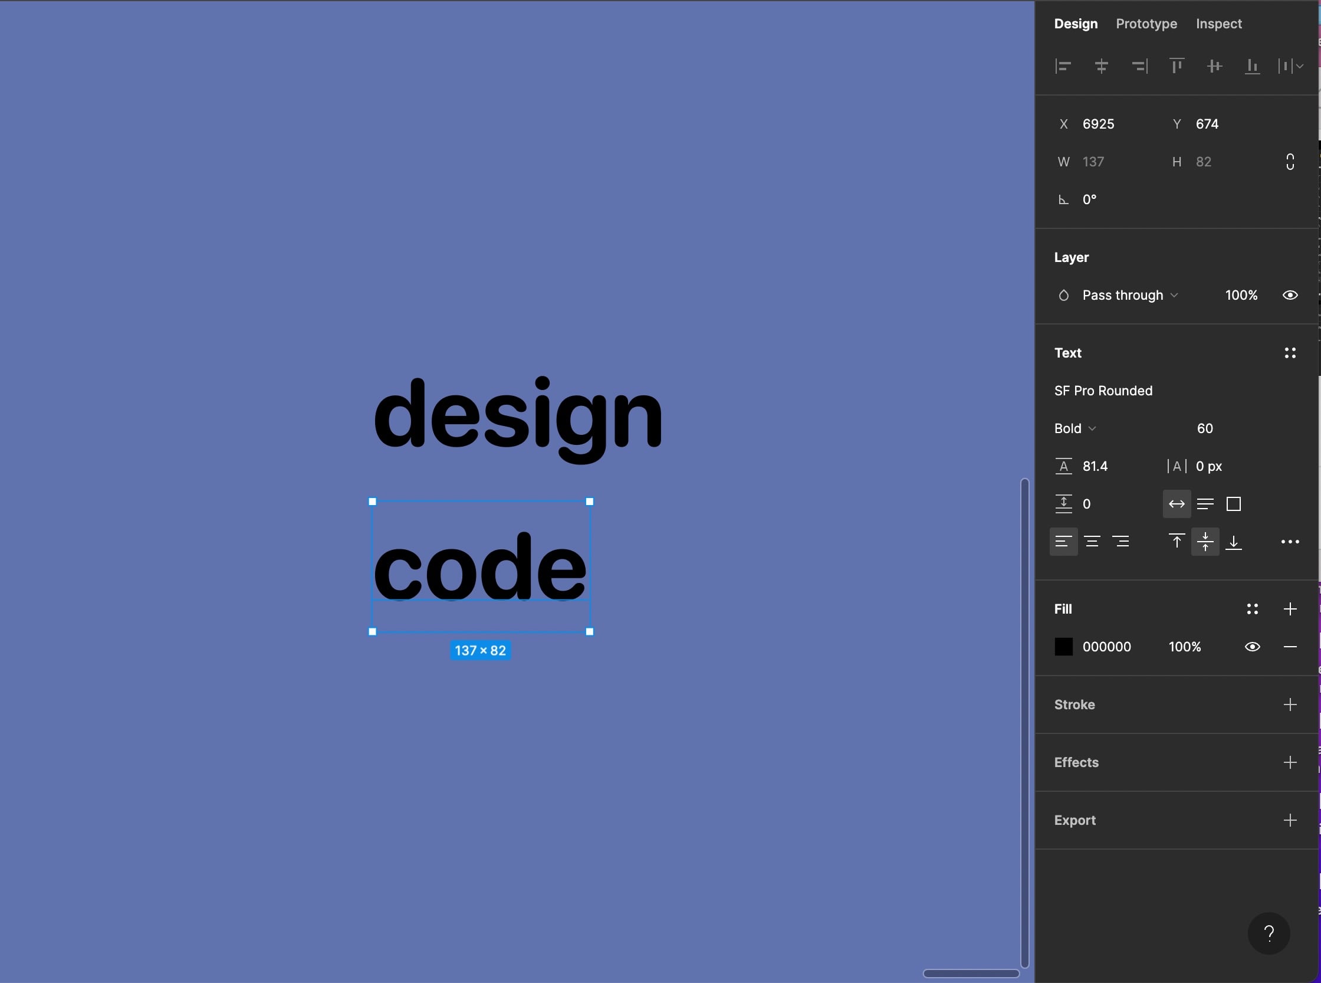Click the black fill color swatch

point(1063,647)
